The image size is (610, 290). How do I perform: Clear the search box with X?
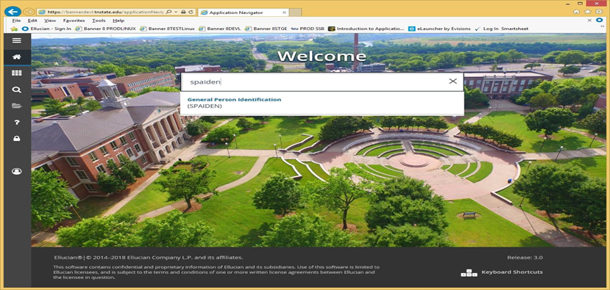453,81
